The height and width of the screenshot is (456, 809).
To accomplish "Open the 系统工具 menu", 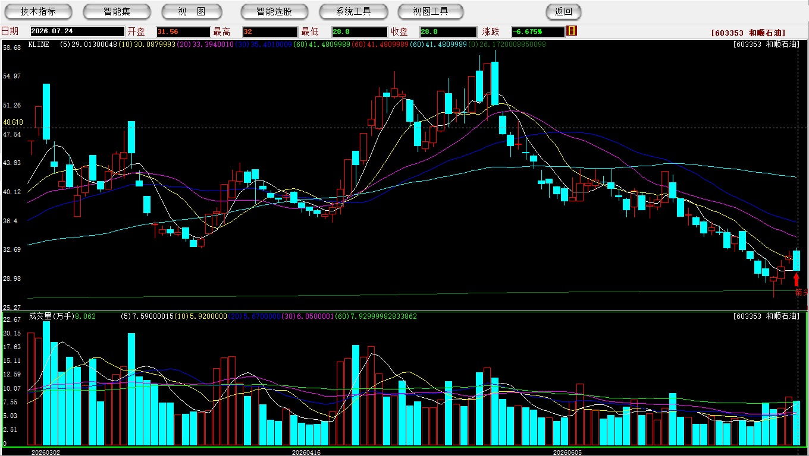I will (x=353, y=11).
